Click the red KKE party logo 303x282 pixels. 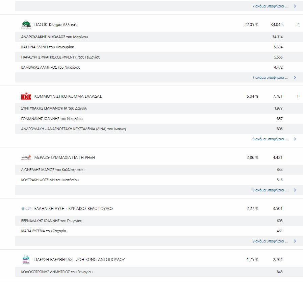26,96
